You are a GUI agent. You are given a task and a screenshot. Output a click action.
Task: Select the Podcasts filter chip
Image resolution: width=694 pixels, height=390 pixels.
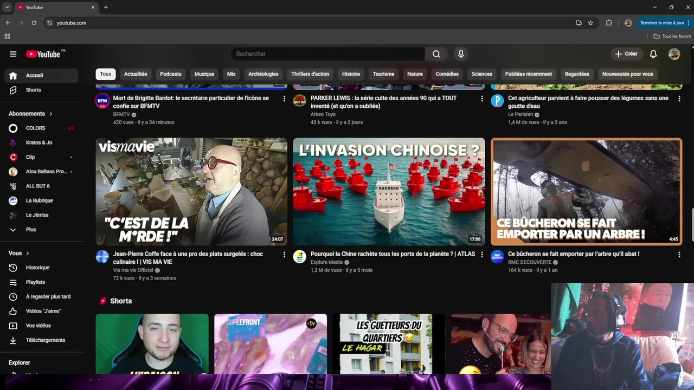click(x=171, y=74)
